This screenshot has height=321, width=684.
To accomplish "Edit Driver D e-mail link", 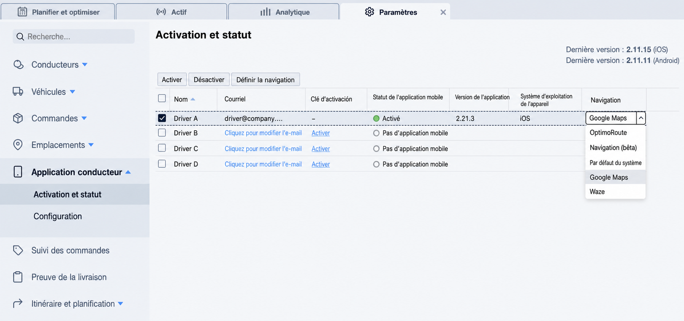I will click(263, 164).
